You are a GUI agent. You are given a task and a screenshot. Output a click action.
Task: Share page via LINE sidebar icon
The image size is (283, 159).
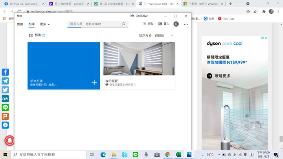(x=5, y=108)
